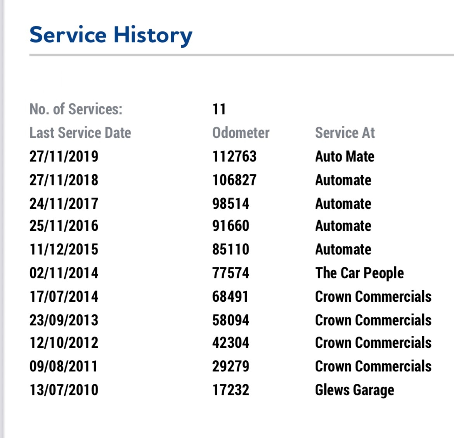Image resolution: width=454 pixels, height=438 pixels.
Task: Click the Last Service Date column header
Action: [80, 133]
